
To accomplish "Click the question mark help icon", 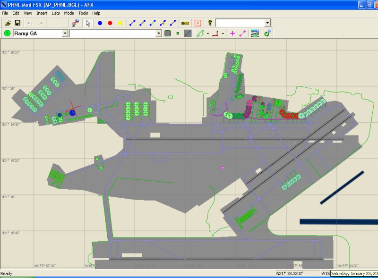I will 210,23.
